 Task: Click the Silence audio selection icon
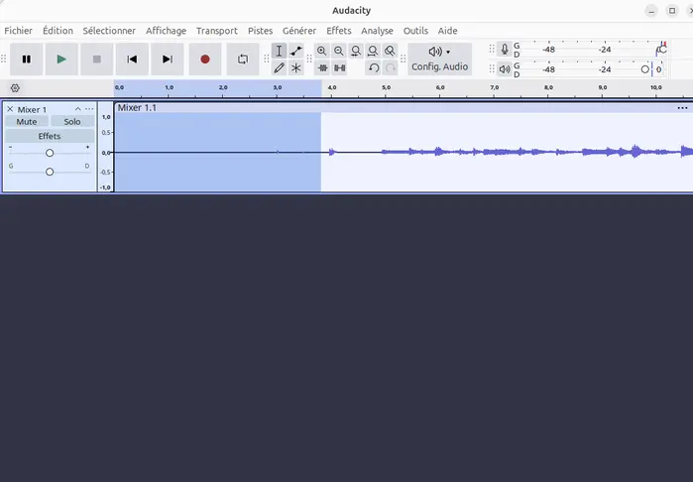coord(339,67)
